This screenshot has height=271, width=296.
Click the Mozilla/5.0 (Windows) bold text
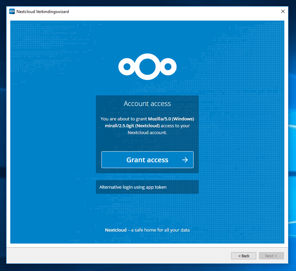pyautogui.click(x=171, y=119)
